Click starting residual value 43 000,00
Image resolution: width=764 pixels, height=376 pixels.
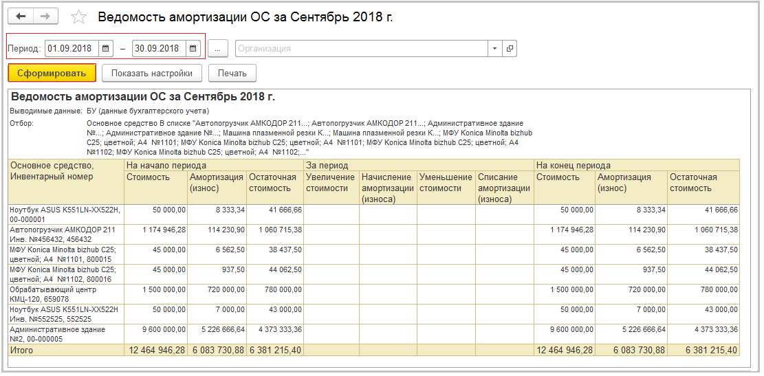pos(275,314)
